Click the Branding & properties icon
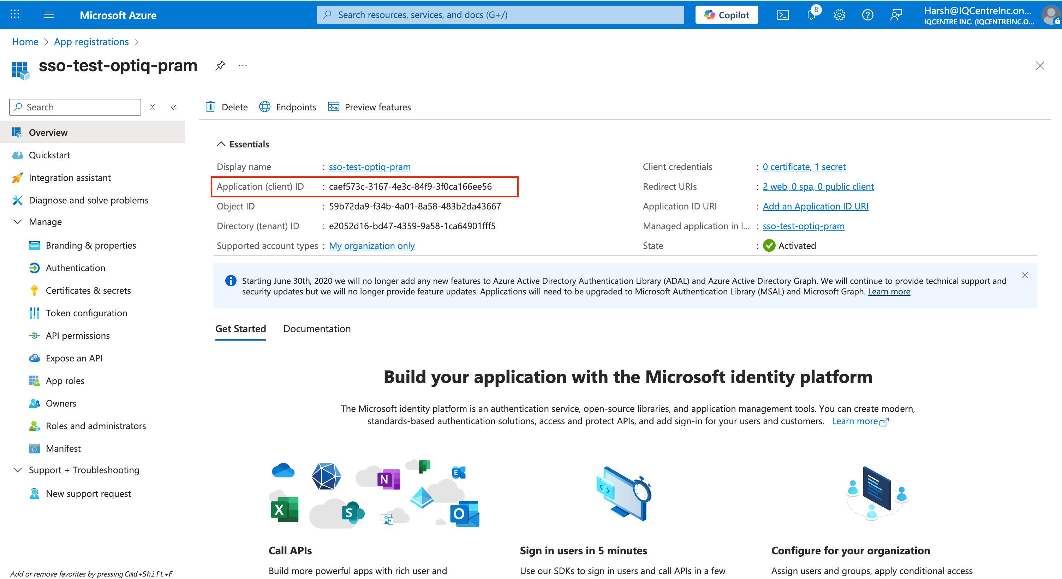The image size is (1062, 579). pyautogui.click(x=35, y=245)
